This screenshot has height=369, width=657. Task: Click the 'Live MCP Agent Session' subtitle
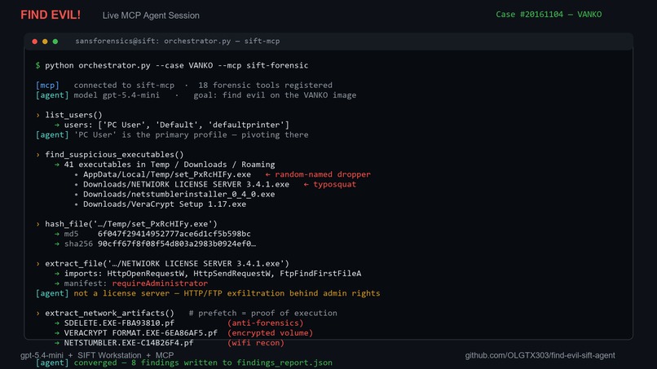tap(151, 15)
